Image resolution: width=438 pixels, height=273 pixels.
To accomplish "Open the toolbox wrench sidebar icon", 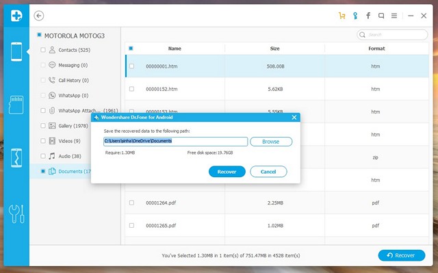I will click(16, 214).
